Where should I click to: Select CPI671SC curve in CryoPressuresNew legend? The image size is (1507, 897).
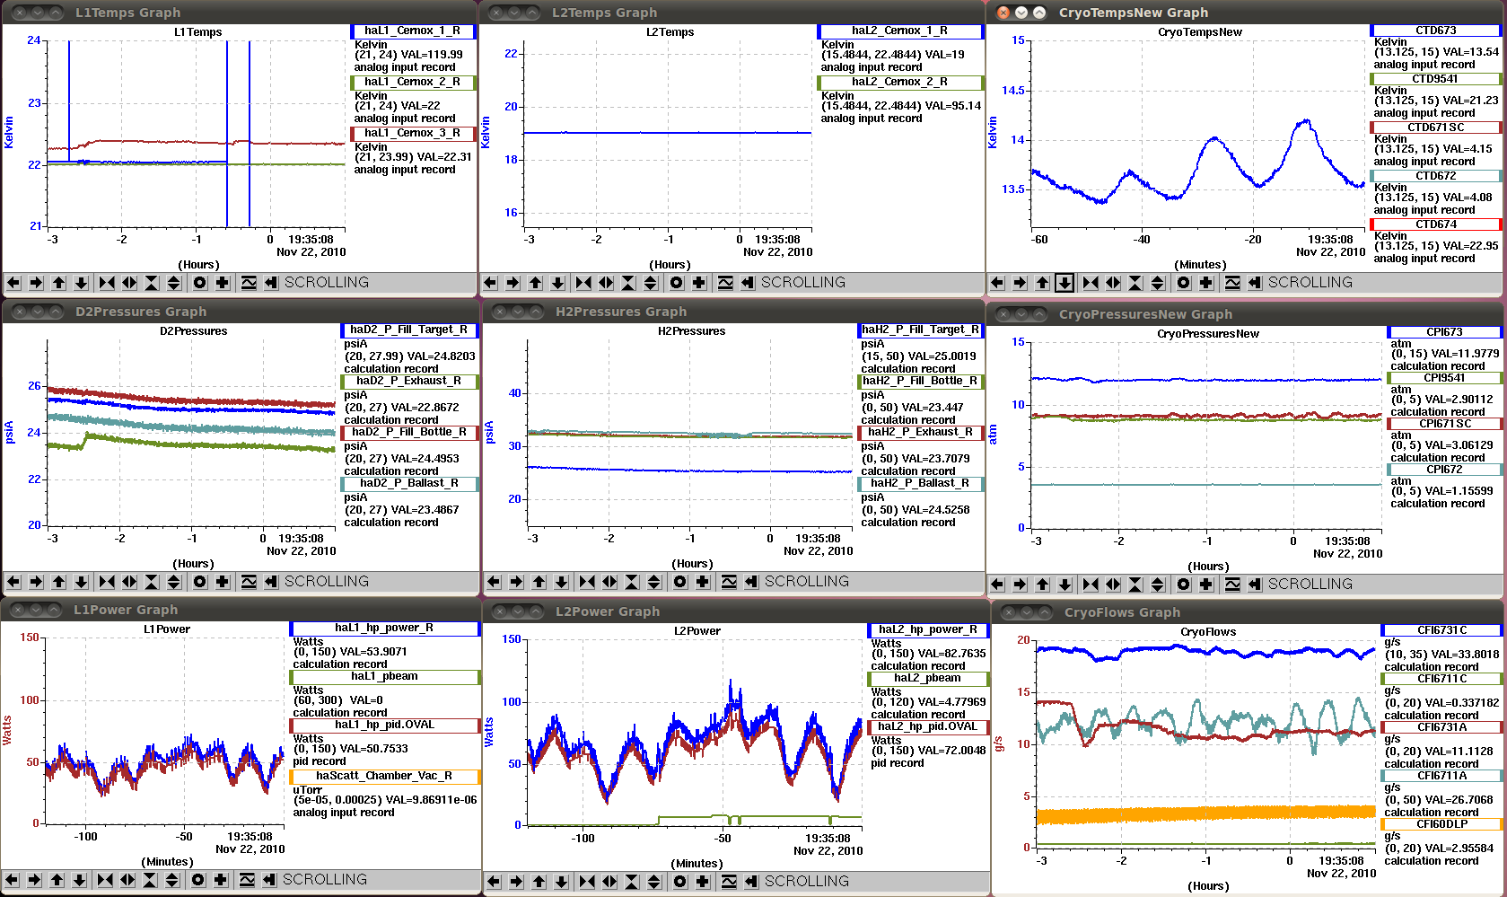pos(1444,424)
